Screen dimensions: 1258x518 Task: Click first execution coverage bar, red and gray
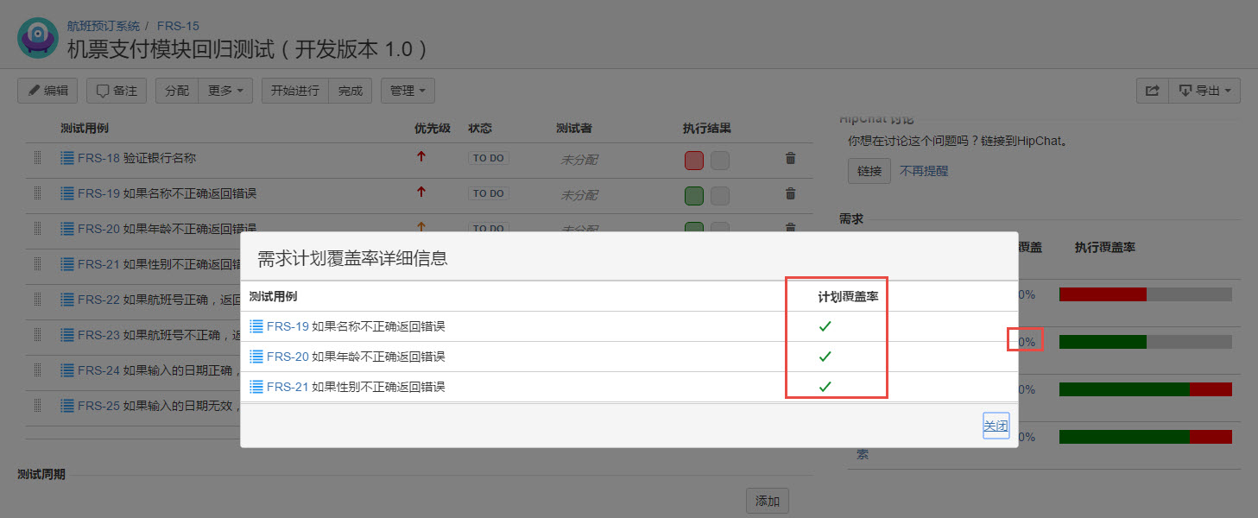pos(1146,294)
